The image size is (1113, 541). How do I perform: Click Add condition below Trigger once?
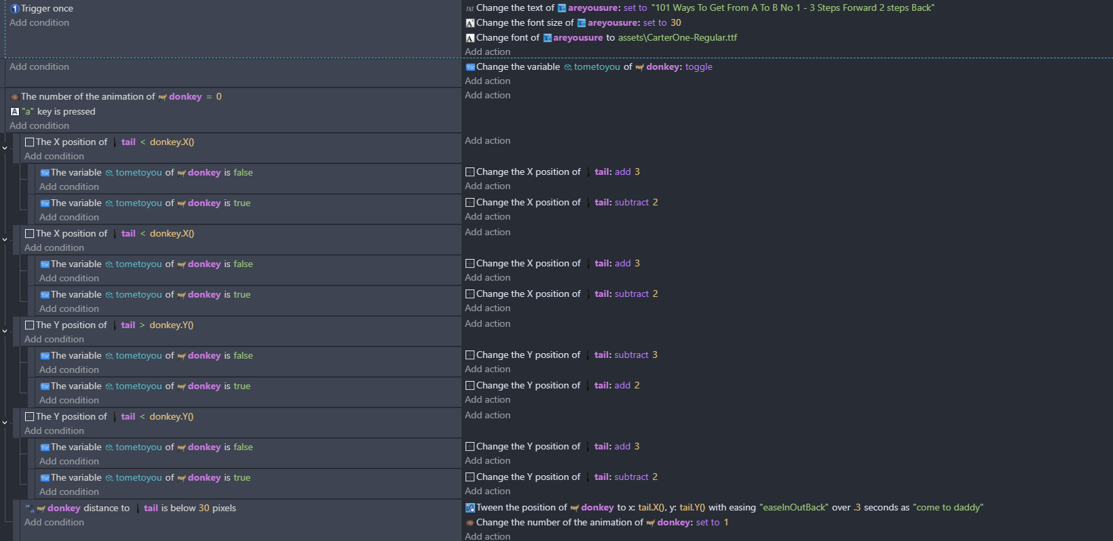(x=39, y=23)
